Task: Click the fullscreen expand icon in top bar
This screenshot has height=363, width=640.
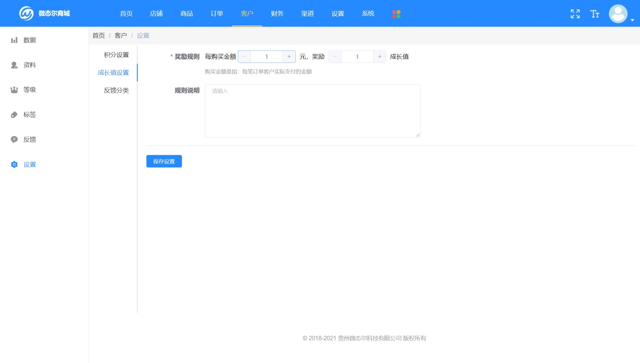Action: coord(575,13)
